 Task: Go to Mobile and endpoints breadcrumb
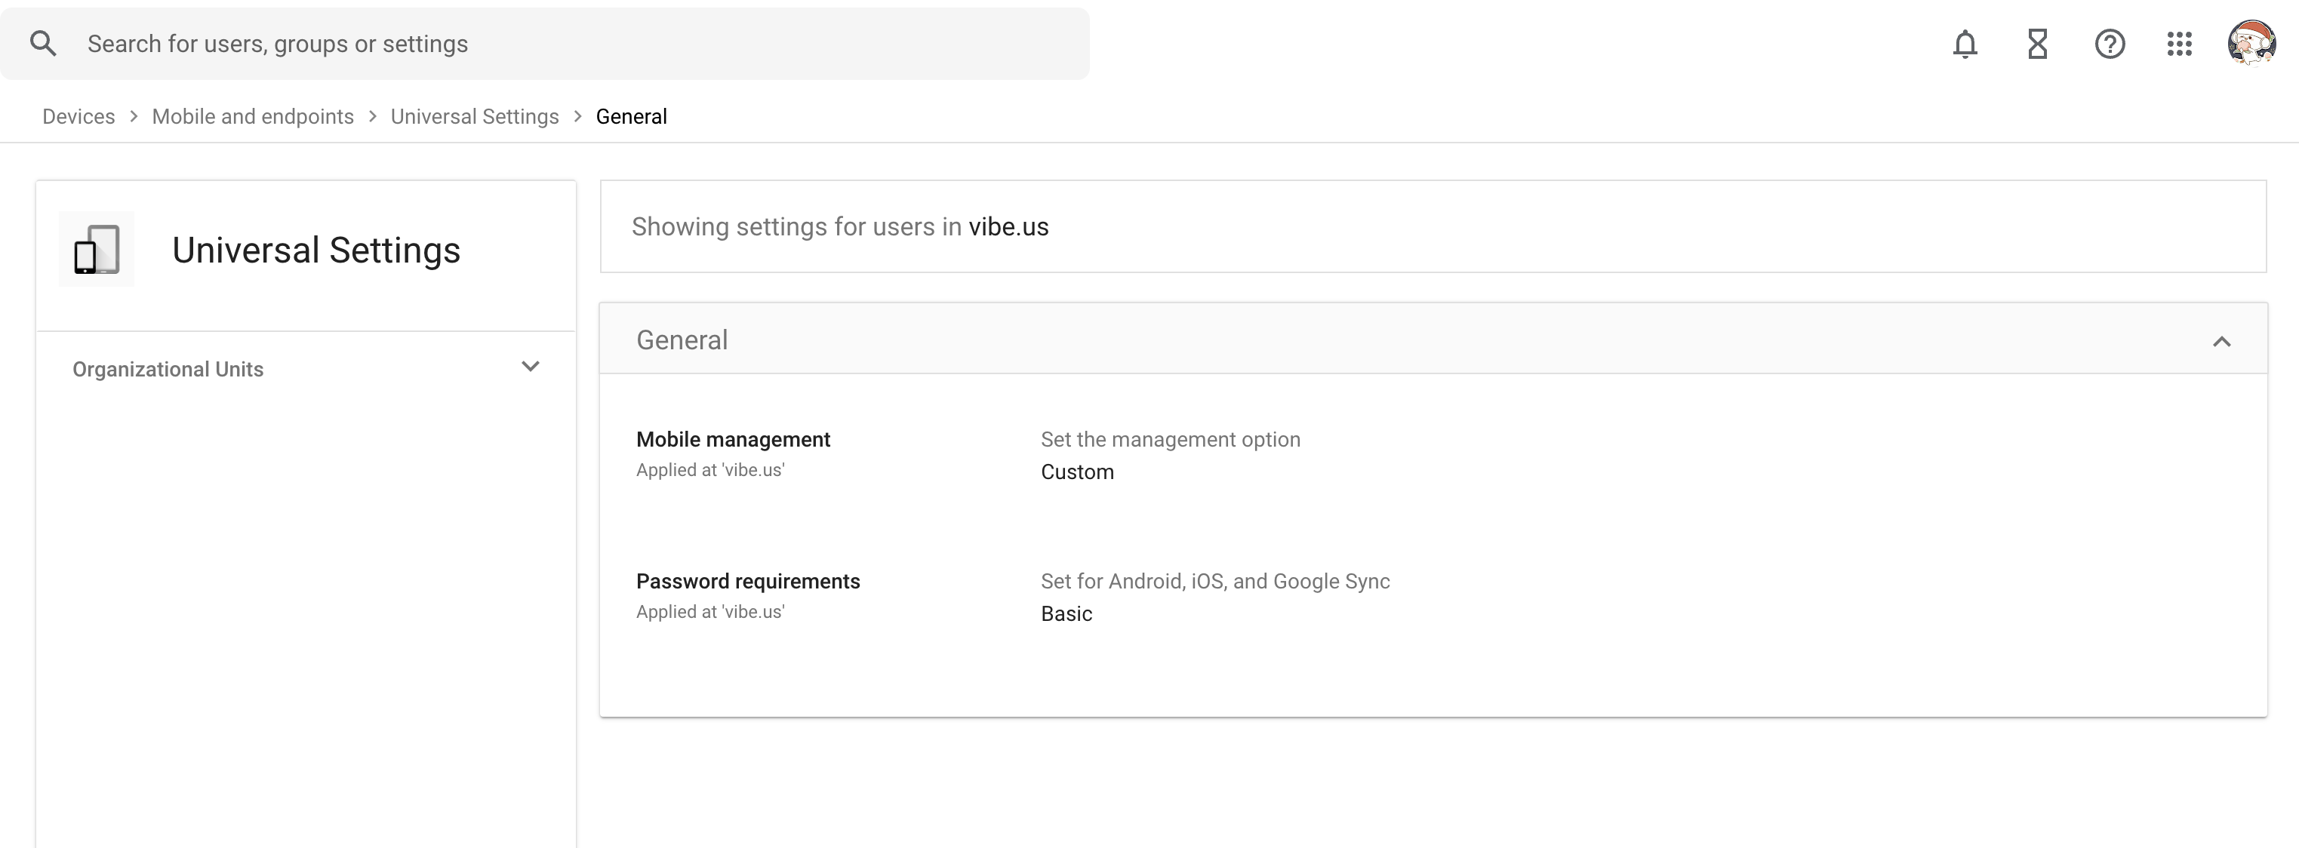coord(253,117)
